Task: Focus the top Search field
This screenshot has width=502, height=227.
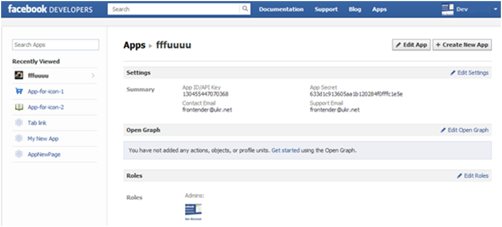Action: 174,9
